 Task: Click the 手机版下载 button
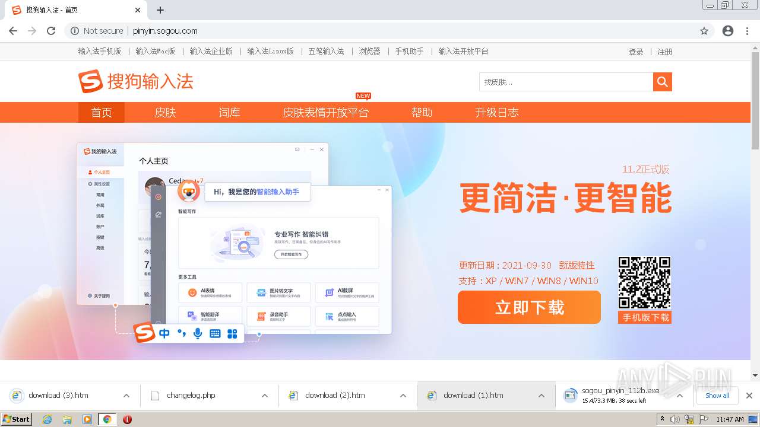645,317
